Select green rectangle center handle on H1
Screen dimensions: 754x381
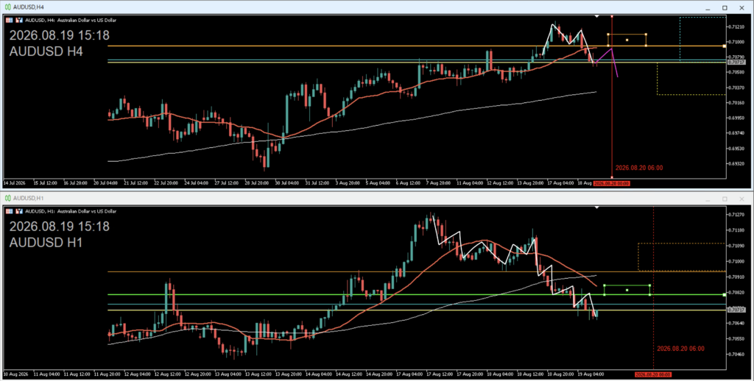(x=627, y=291)
